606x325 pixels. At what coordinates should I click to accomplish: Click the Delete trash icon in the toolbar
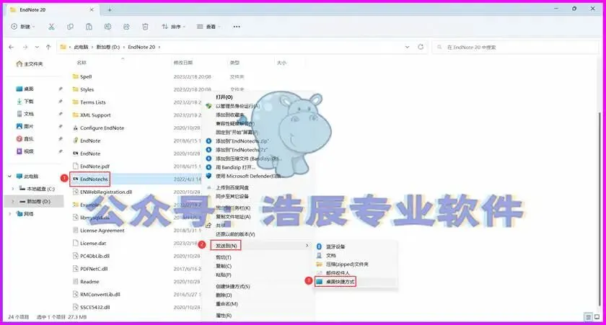pos(145,27)
